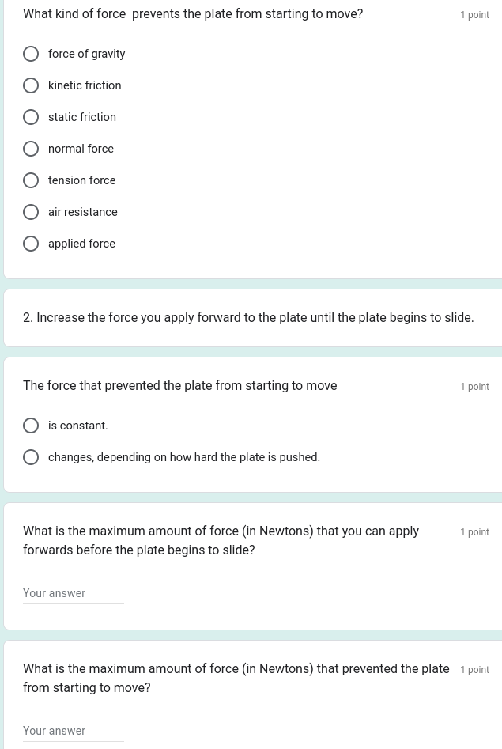Choose the "tension force" option

[31, 180]
